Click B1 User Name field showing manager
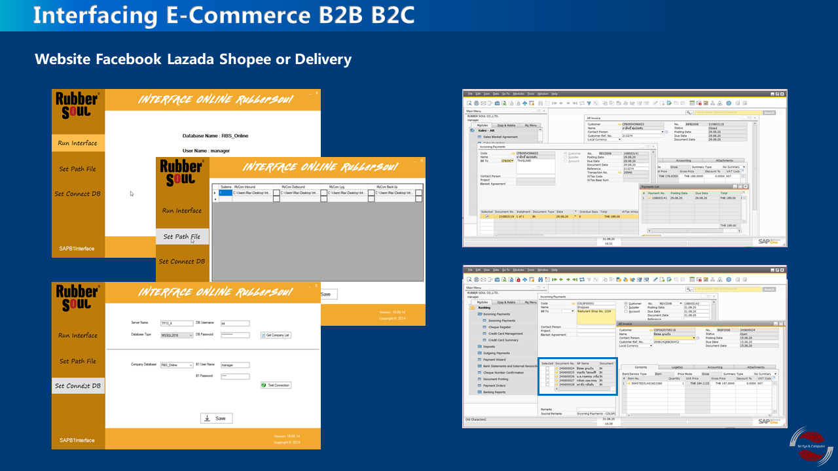Image resolution: width=838 pixels, height=471 pixels. click(235, 364)
